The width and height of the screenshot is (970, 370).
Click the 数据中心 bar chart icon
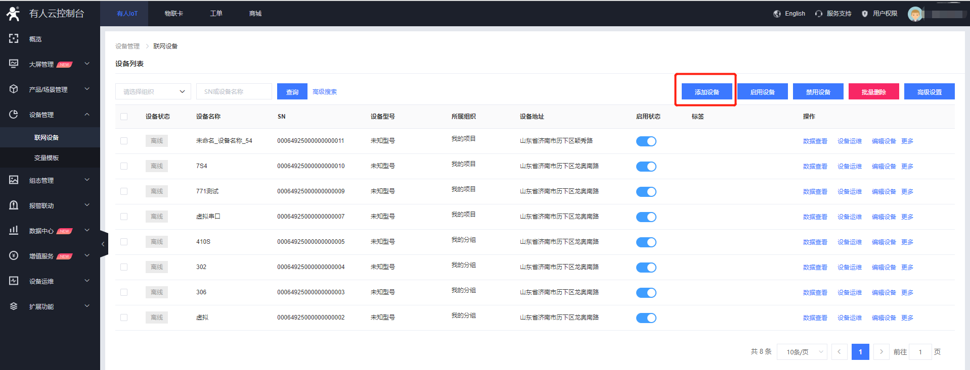click(14, 231)
